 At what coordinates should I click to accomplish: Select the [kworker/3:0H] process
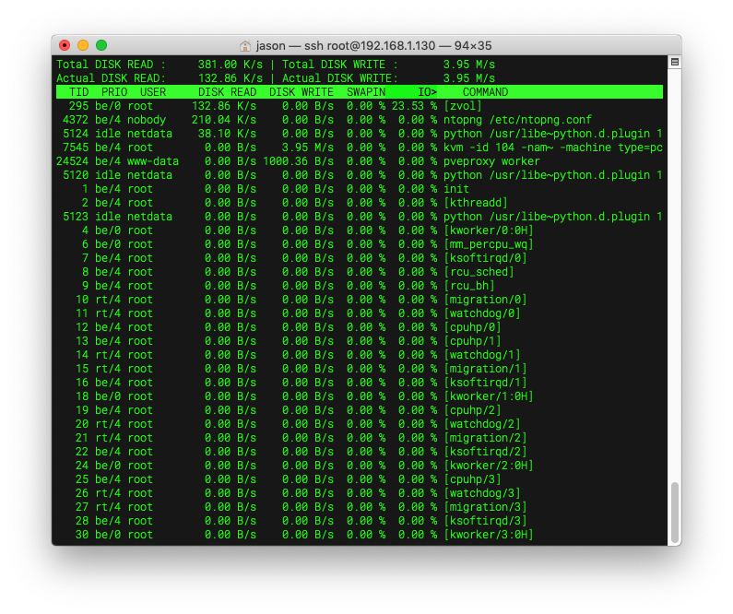click(x=489, y=535)
